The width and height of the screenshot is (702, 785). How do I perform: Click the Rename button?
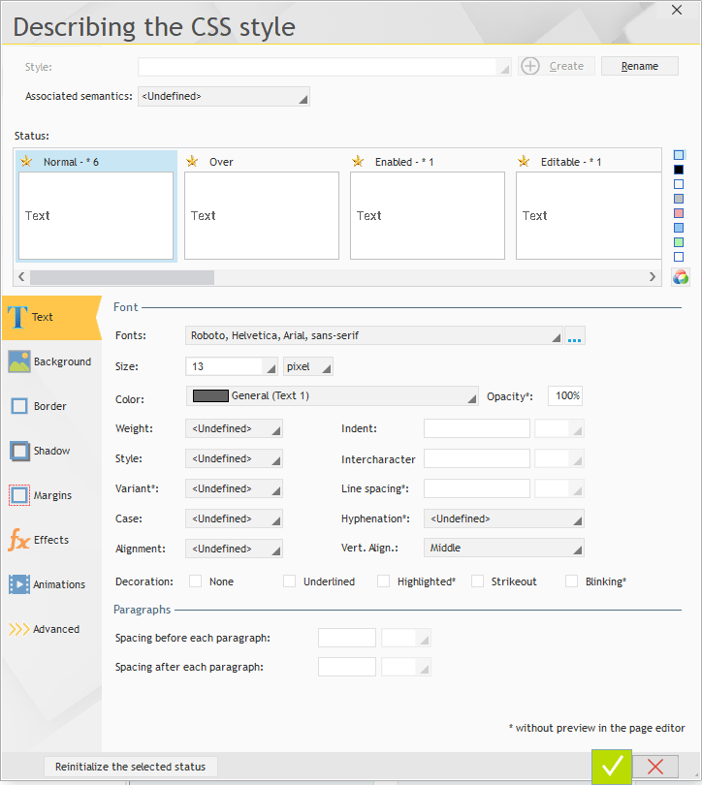(639, 66)
